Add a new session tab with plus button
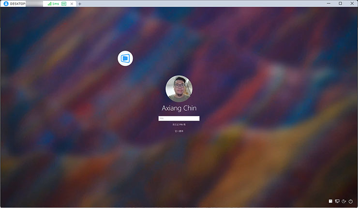 80,3
